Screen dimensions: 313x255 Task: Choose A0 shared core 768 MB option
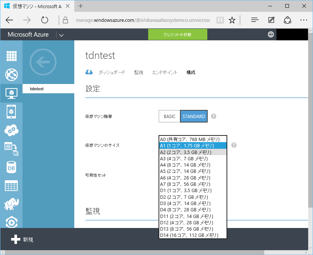coord(193,139)
